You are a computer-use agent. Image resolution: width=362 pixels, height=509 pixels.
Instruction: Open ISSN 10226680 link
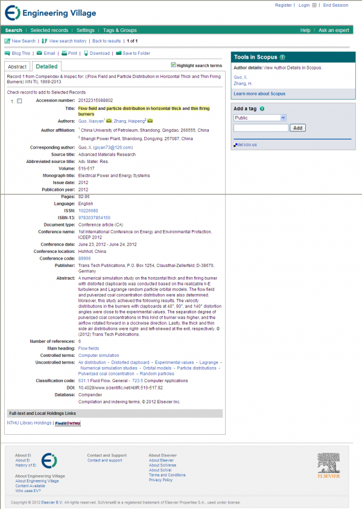88,211
